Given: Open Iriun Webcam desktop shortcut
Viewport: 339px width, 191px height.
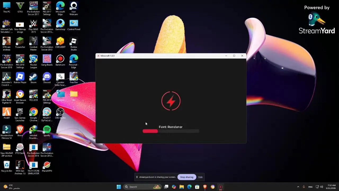Looking at the screenshot, I should (74, 8).
